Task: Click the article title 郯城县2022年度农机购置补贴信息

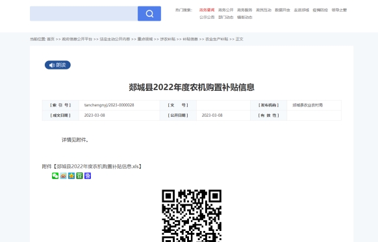Action: tap(192, 87)
